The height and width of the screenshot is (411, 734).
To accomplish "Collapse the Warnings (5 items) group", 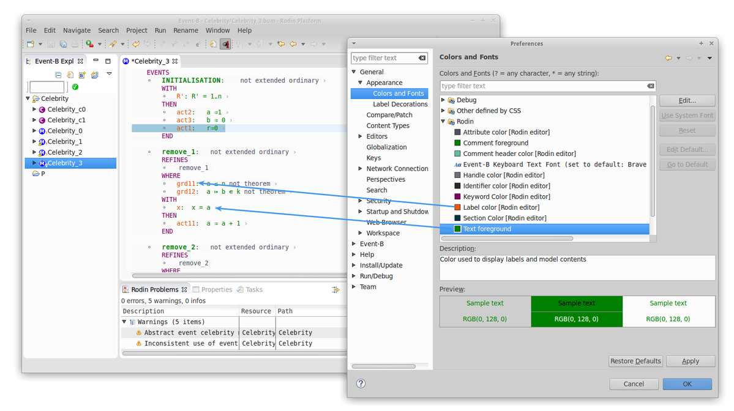I will coord(124,322).
